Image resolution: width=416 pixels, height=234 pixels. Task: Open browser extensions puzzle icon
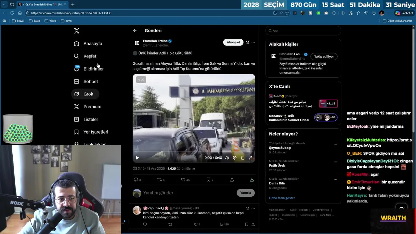pyautogui.click(x=334, y=13)
